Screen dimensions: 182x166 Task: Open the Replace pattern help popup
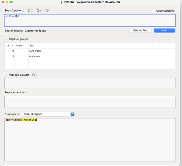click(34, 75)
